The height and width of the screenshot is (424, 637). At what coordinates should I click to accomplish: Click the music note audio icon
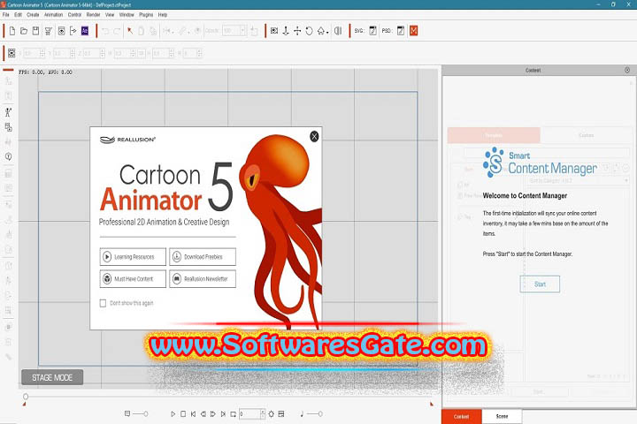tap(302, 414)
